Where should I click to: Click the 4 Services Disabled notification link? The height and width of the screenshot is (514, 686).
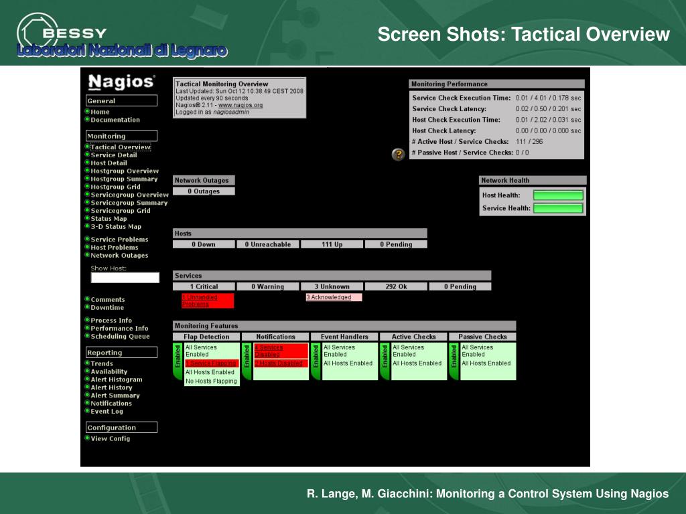(269, 351)
